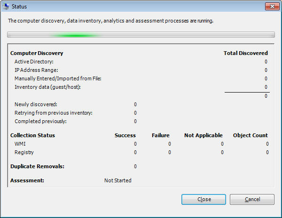Image resolution: width=282 pixels, height=218 pixels.
Task: Click the Object Count column header
Action: (x=250, y=135)
